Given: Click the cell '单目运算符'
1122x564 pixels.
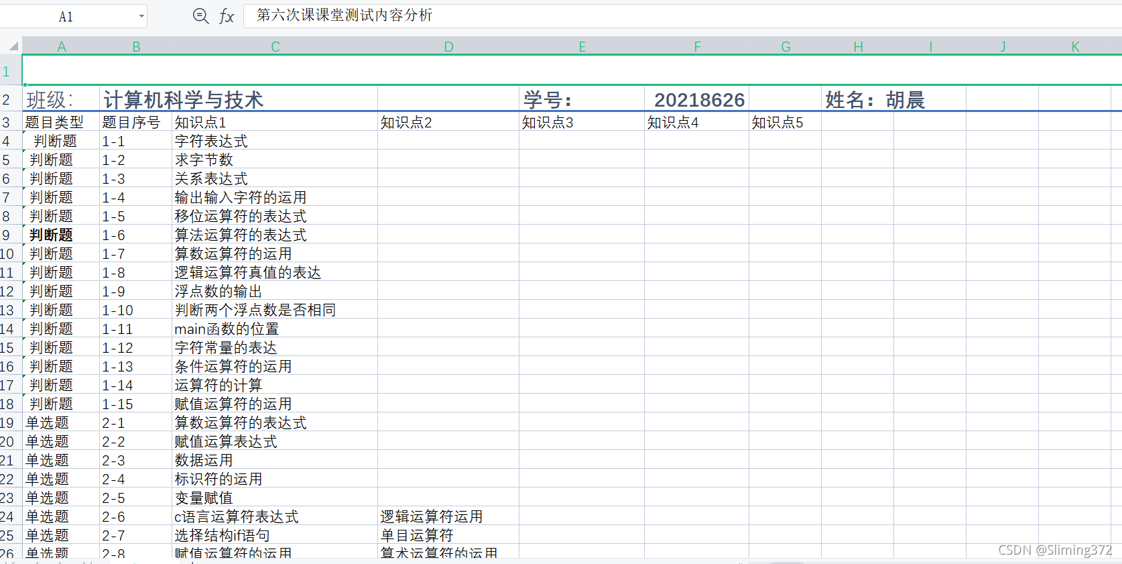Looking at the screenshot, I should coord(448,535).
